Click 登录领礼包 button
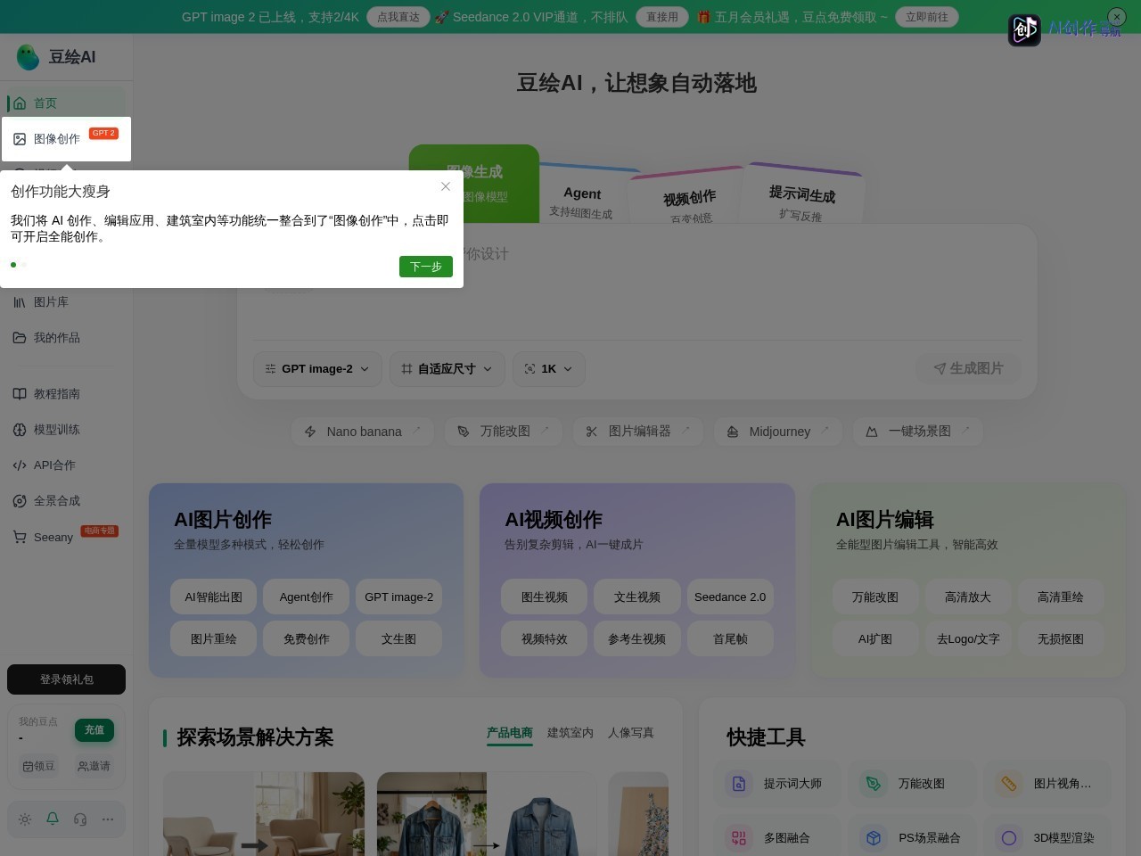Screen dimensions: 1141x856 coord(66,679)
